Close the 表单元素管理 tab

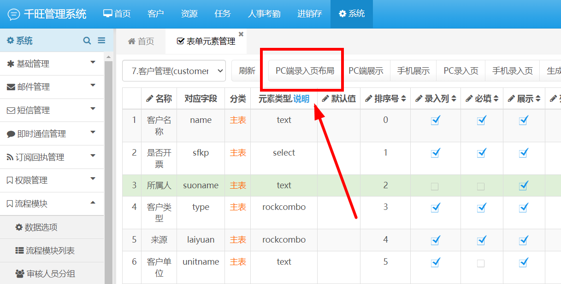241,34
